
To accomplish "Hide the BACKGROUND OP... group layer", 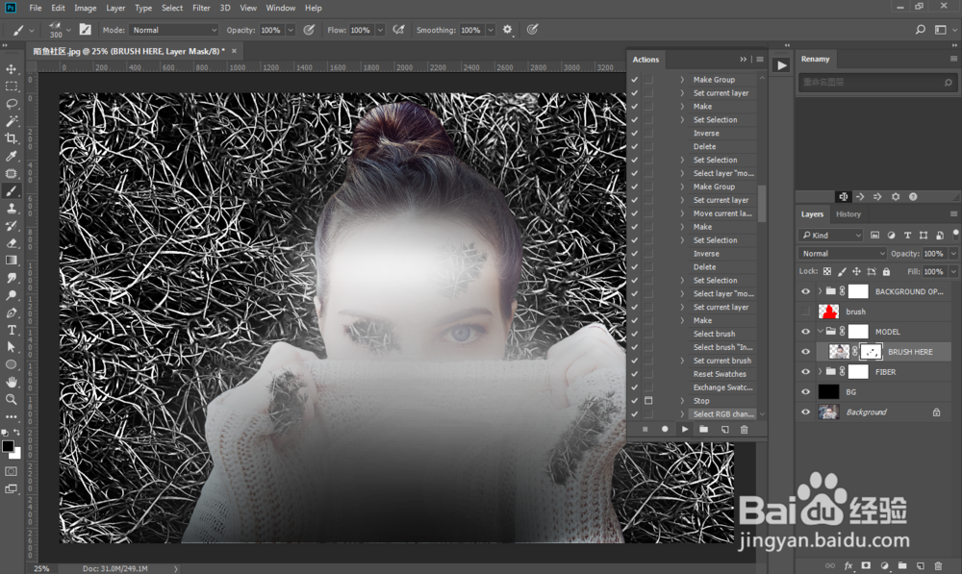I will [x=805, y=291].
